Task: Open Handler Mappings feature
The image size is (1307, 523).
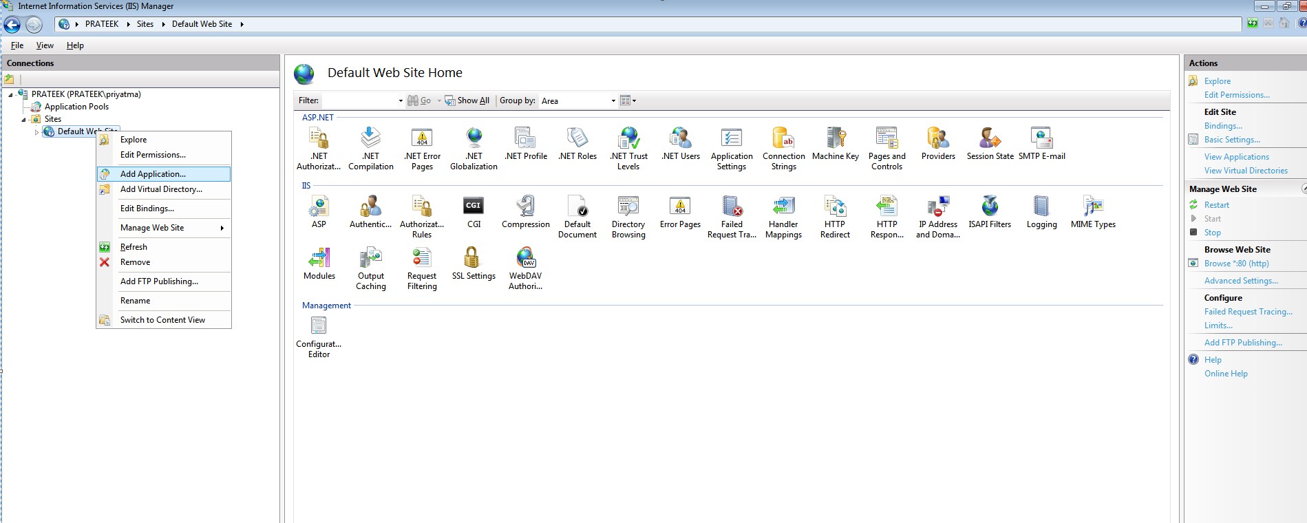Action: pyautogui.click(x=783, y=216)
